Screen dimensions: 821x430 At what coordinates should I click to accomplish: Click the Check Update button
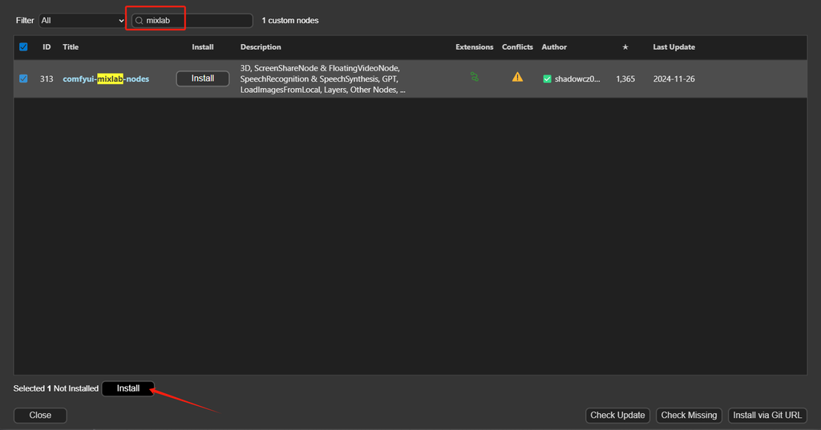[x=617, y=415]
